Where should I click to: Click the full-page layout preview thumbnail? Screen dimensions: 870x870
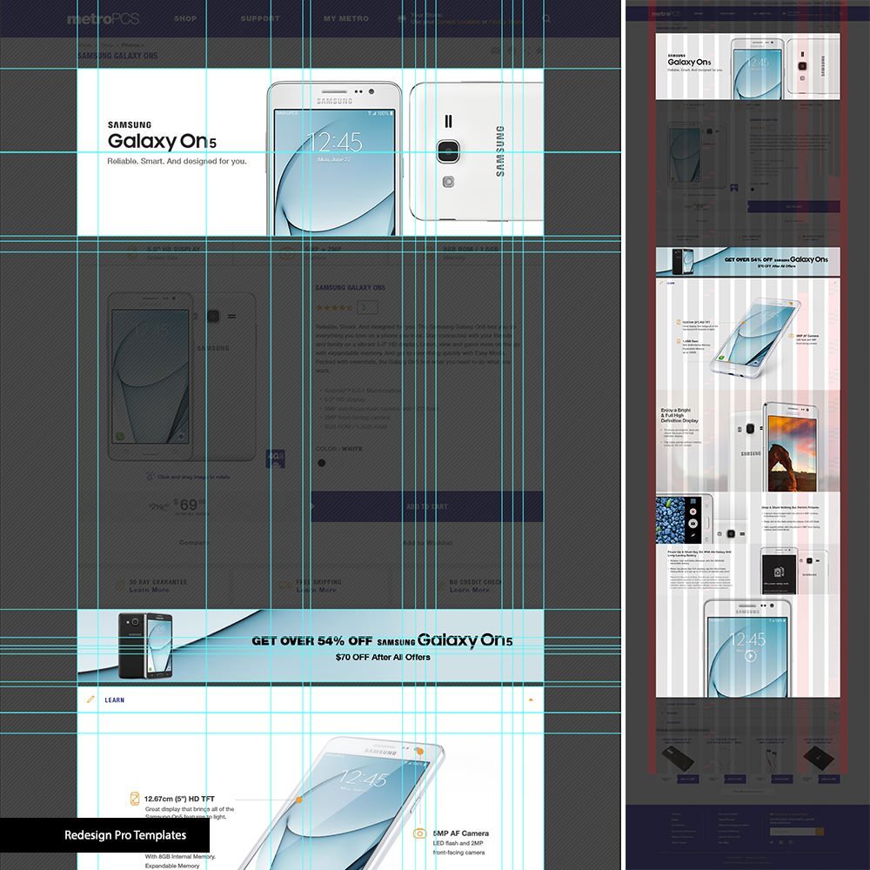(747, 435)
